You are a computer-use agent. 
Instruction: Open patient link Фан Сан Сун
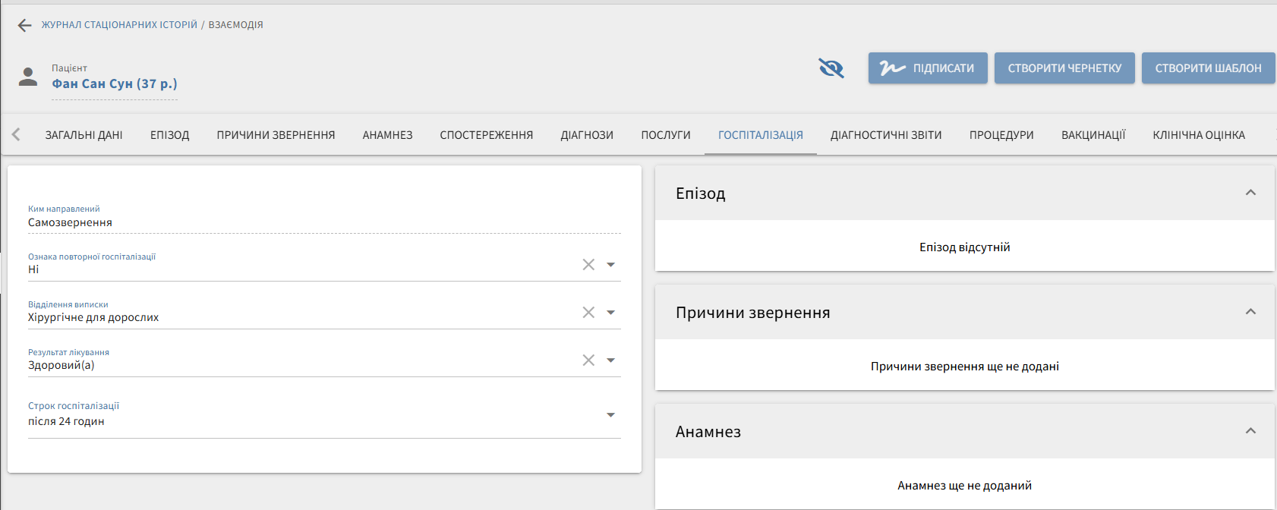(x=115, y=83)
